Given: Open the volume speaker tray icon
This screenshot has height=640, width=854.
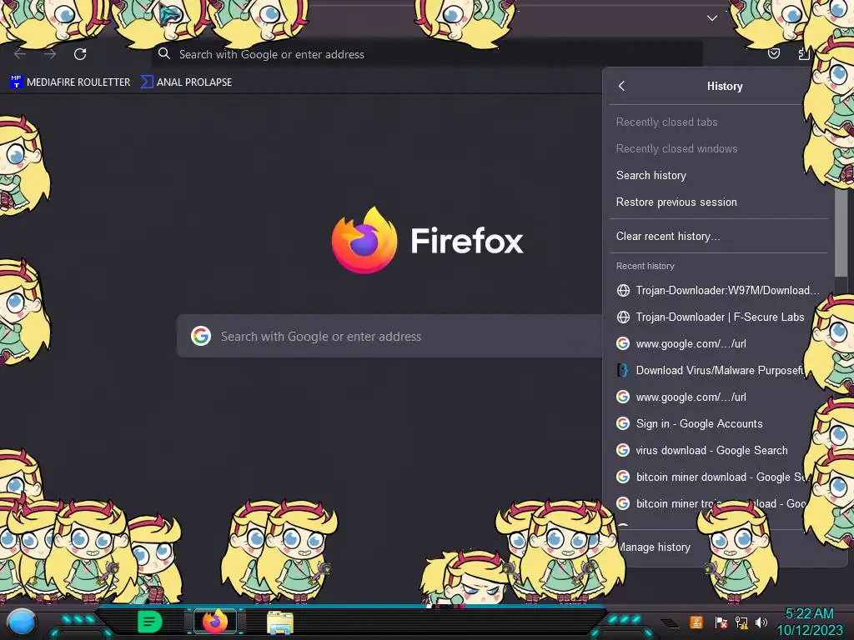Looking at the screenshot, I should 761,622.
